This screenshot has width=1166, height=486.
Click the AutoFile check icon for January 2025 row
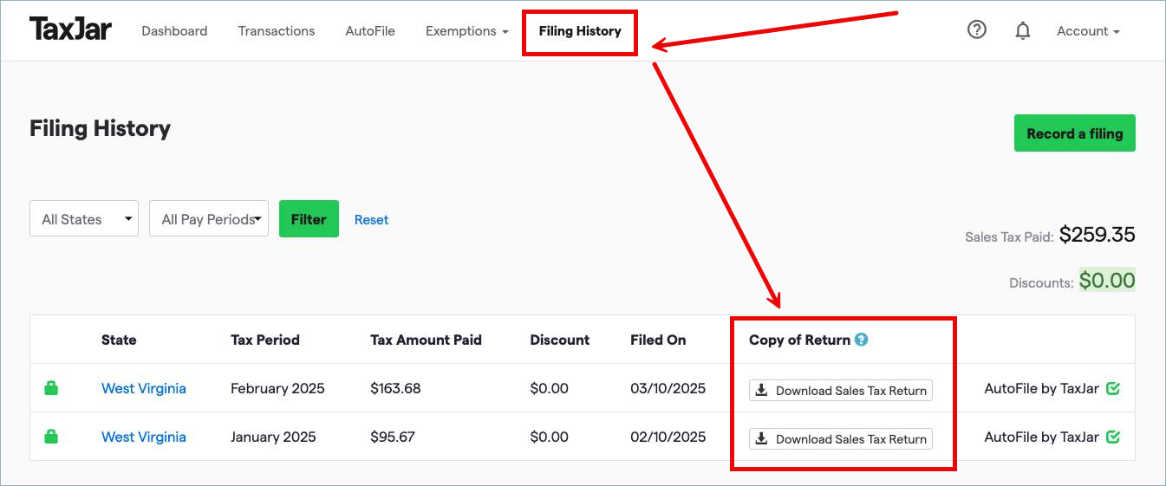click(1113, 437)
